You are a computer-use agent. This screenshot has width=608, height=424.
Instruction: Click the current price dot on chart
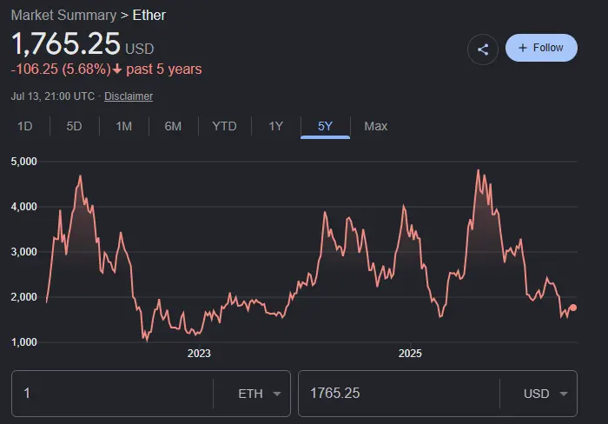573,308
